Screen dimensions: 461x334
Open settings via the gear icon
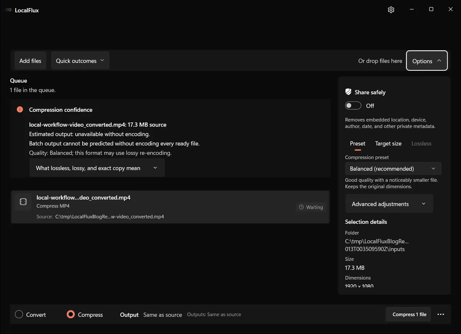pyautogui.click(x=391, y=10)
